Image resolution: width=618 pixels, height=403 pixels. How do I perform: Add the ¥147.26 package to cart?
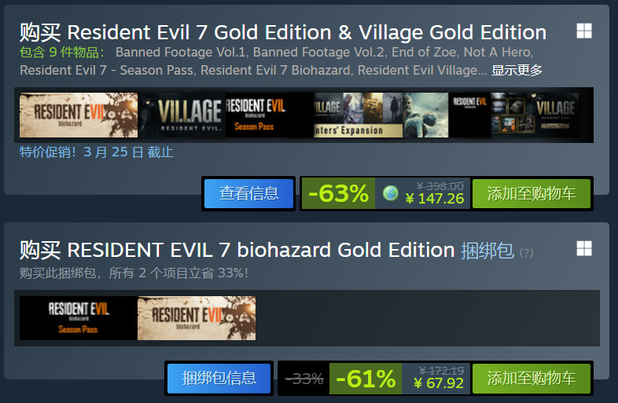(532, 193)
